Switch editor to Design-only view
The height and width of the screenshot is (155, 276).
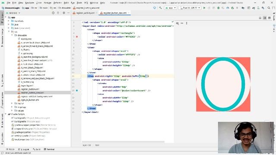tap(269, 18)
